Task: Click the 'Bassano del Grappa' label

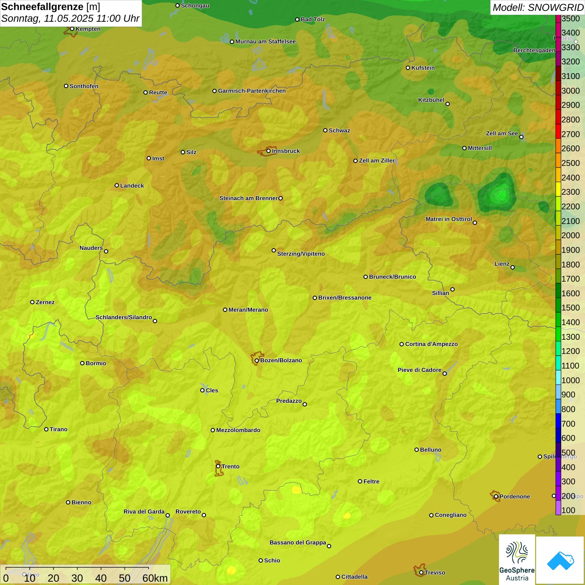Action: point(298,542)
